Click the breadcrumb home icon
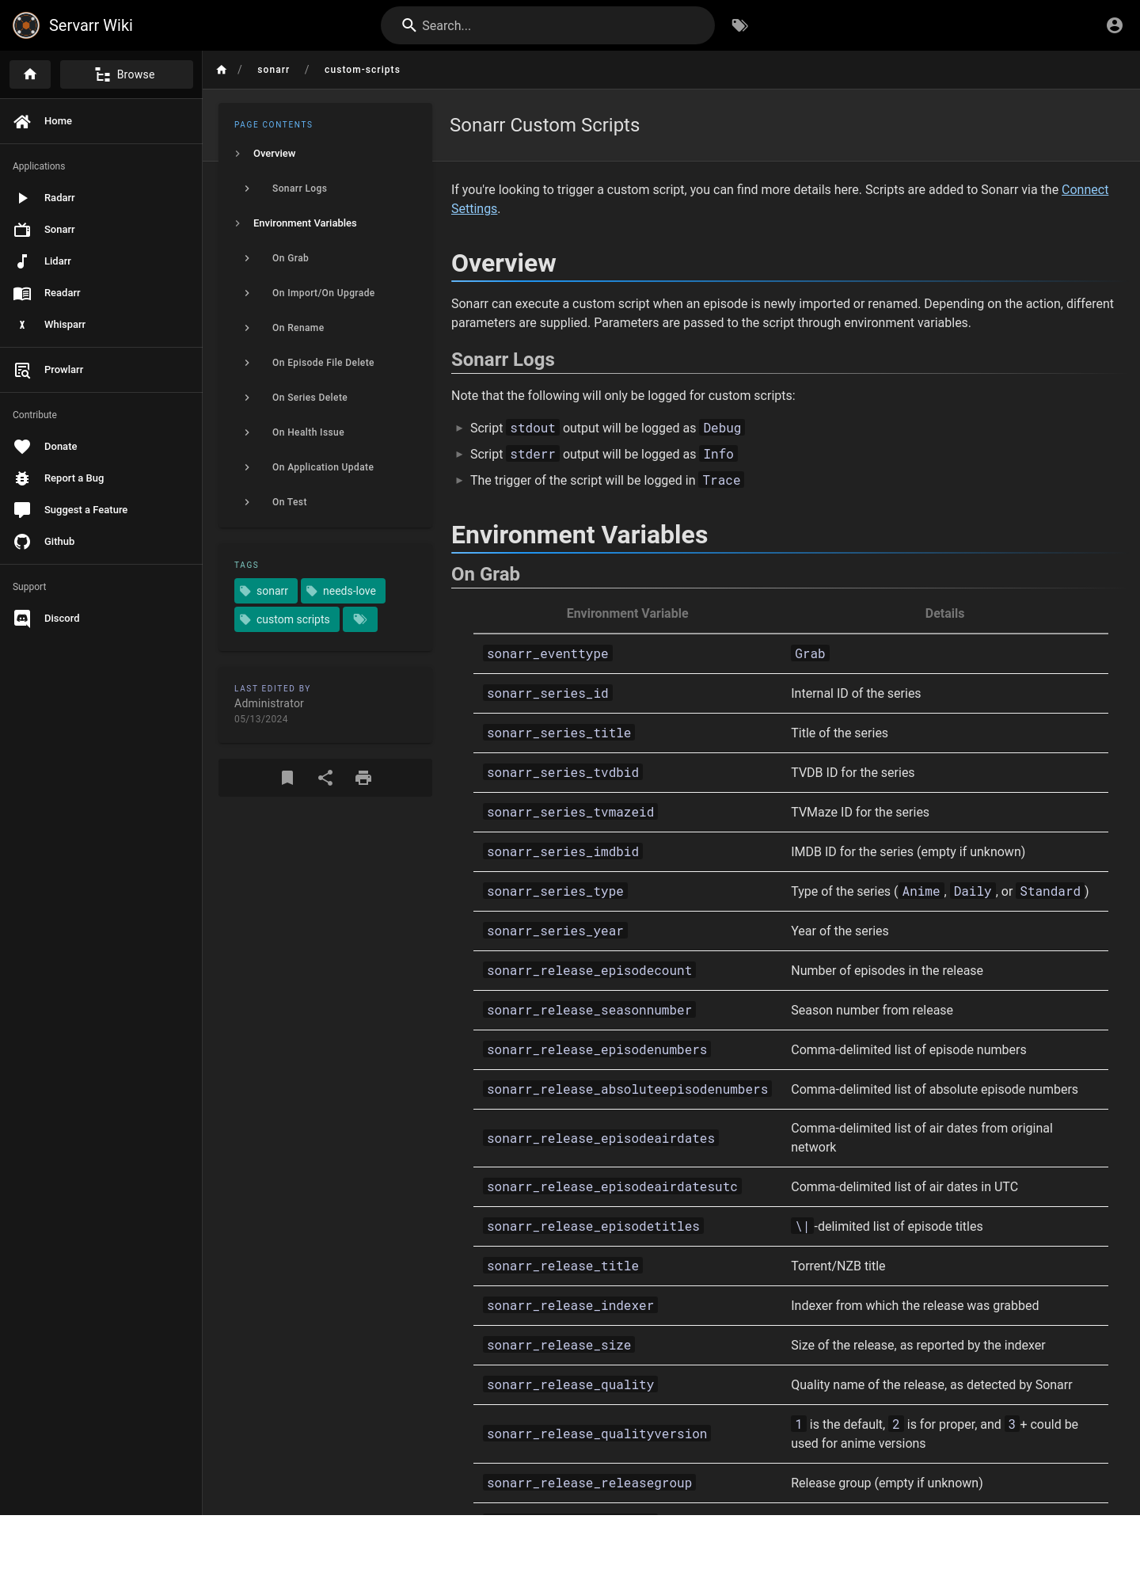1140x1584 pixels. click(222, 70)
